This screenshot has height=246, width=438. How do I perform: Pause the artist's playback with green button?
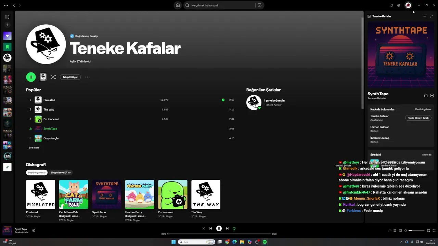31,77
